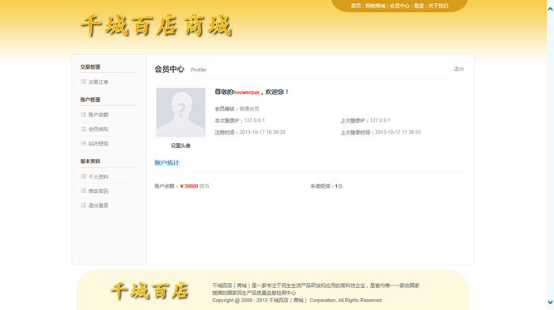Click the list icon beside 站内短信
This screenshot has height=310, width=554.
click(x=83, y=143)
